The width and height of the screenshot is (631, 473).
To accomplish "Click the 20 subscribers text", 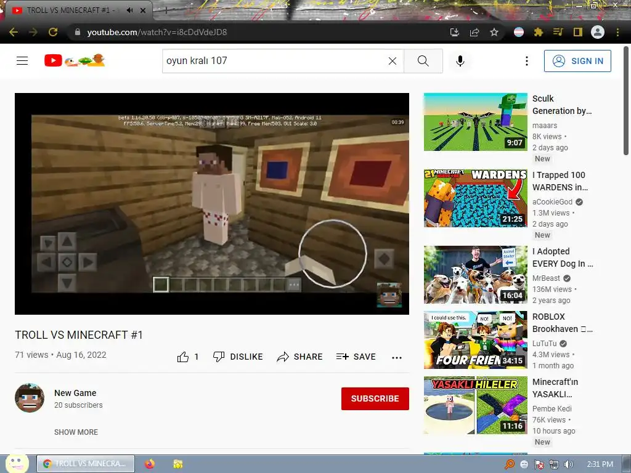I will point(78,405).
